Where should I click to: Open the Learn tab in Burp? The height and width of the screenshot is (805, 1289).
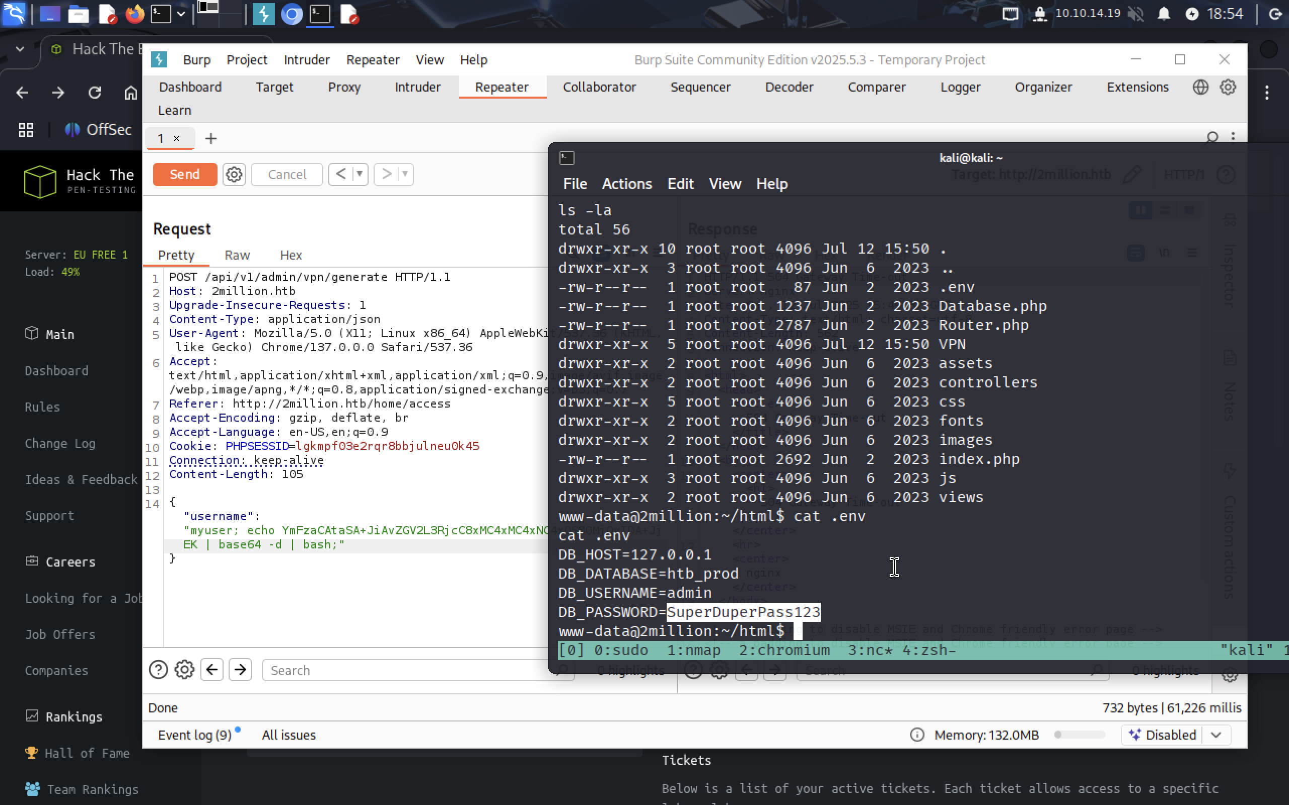(175, 110)
